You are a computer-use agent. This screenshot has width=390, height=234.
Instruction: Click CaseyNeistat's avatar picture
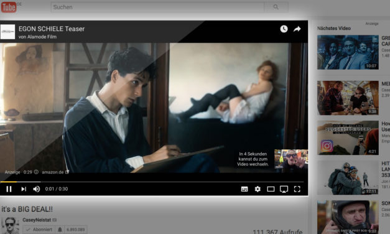click(10, 225)
